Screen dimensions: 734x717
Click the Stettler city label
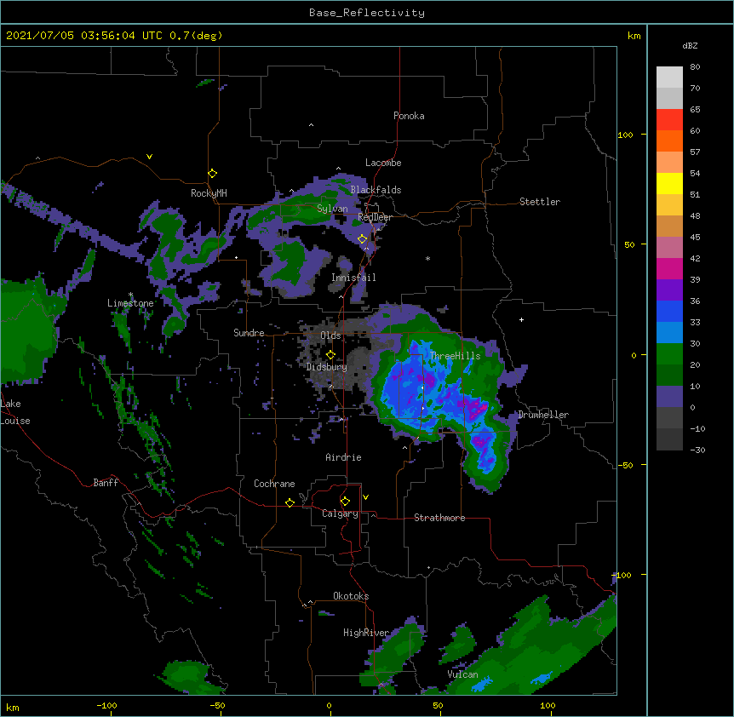[540, 202]
